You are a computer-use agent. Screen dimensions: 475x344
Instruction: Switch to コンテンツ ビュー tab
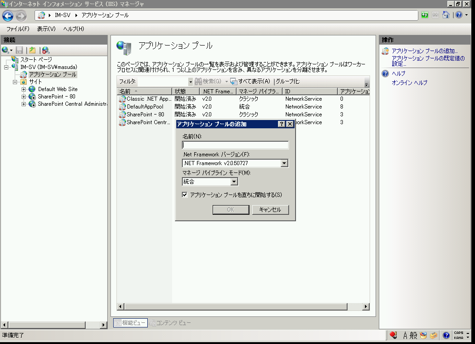[x=170, y=323]
